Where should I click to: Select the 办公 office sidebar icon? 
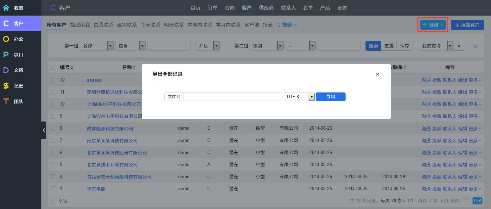(6, 39)
